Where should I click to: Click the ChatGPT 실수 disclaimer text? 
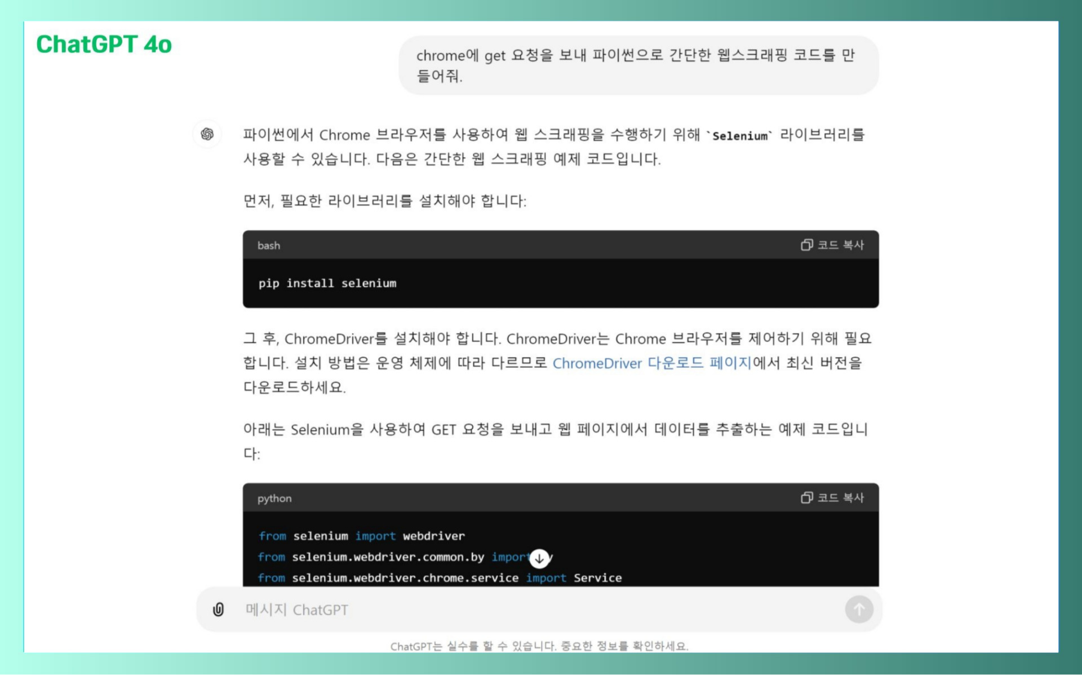point(539,646)
